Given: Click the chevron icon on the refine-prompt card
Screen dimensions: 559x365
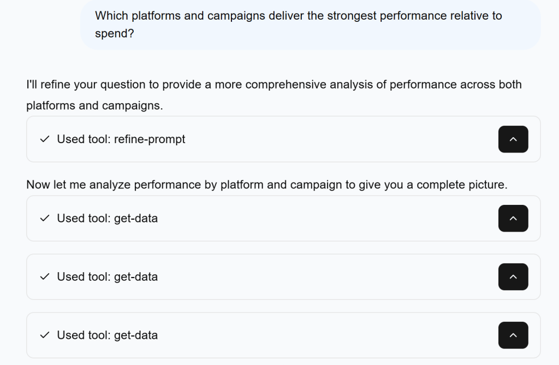Looking at the screenshot, I should (513, 139).
